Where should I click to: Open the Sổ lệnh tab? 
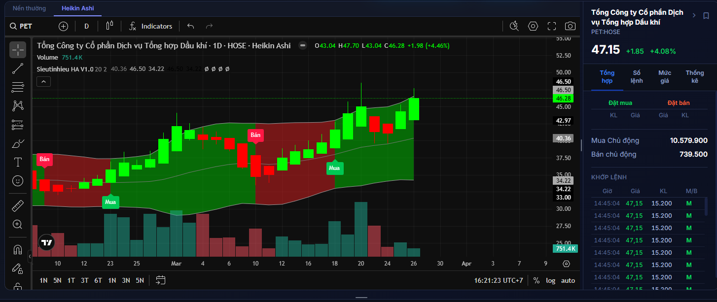(636, 77)
